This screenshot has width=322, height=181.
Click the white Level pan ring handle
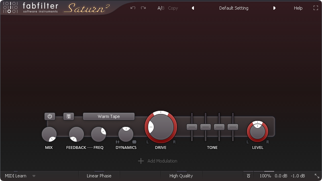(x=257, y=122)
